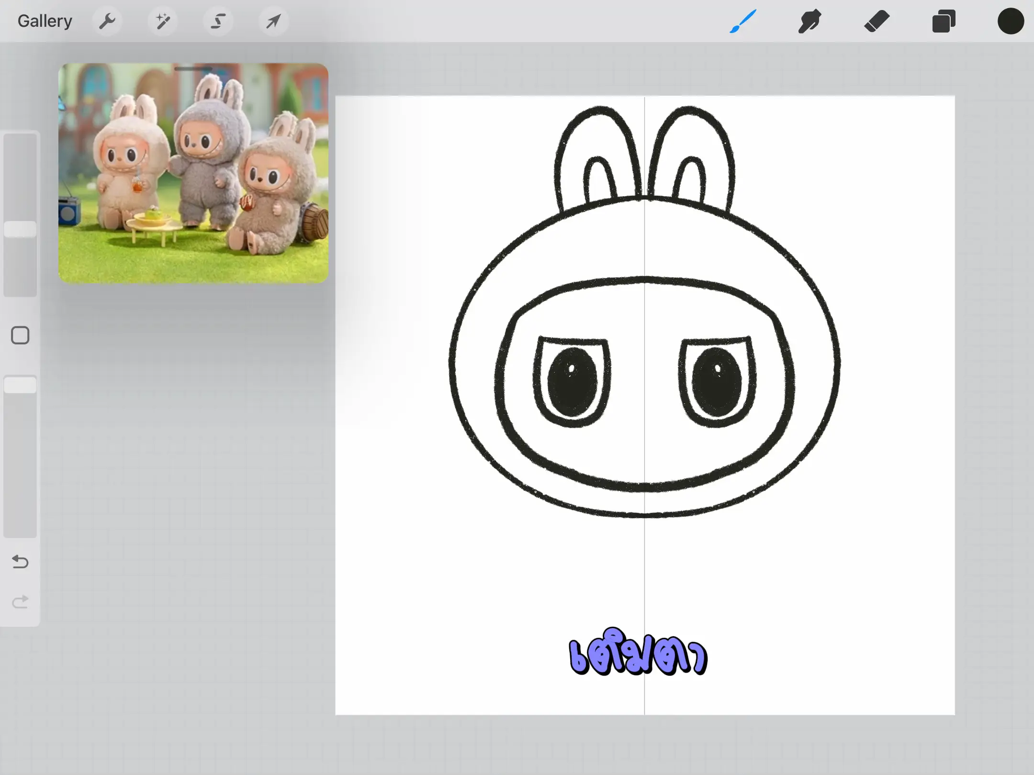The image size is (1034, 775).
Task: Return to the Gallery
Action: pos(45,21)
